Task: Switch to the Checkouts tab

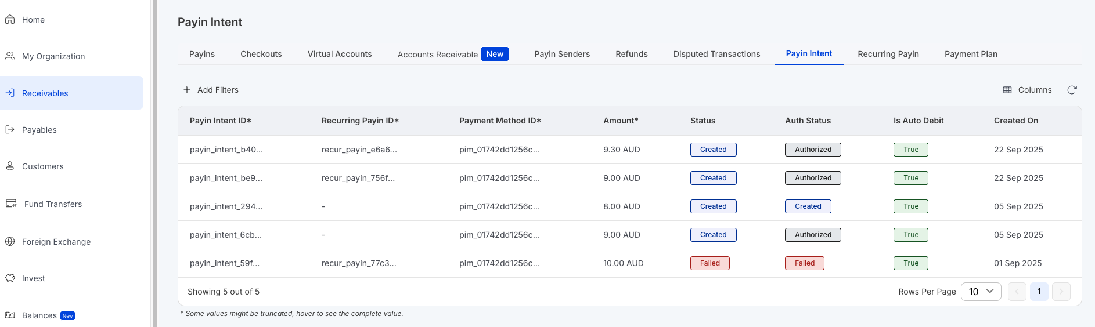Action: click(261, 54)
